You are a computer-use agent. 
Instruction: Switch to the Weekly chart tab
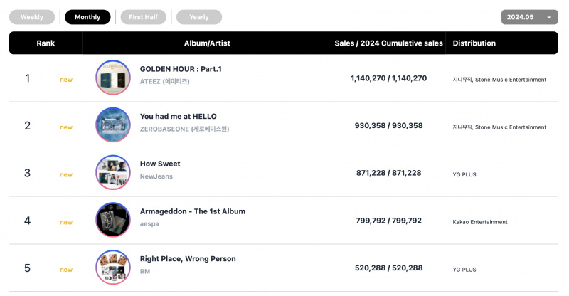[32, 17]
